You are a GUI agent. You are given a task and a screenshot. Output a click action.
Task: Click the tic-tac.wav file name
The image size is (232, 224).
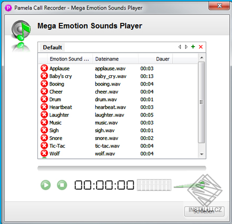(107, 146)
